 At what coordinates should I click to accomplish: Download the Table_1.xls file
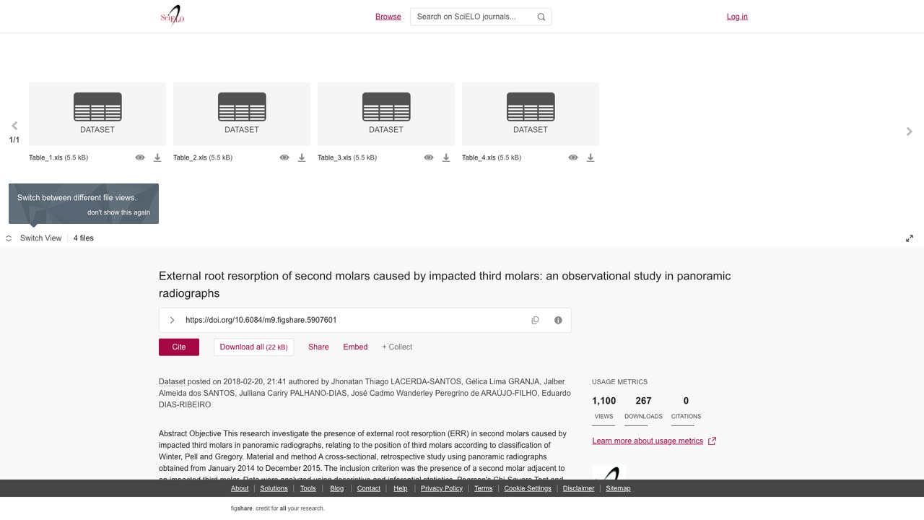pyautogui.click(x=157, y=157)
